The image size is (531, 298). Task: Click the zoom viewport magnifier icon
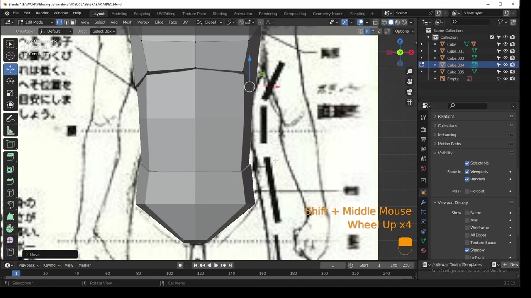pyautogui.click(x=409, y=72)
